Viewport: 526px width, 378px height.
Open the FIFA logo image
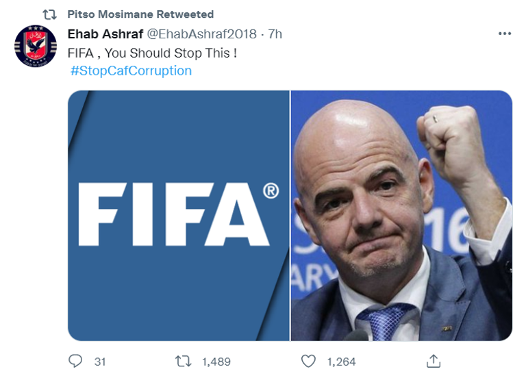pyautogui.click(x=178, y=215)
